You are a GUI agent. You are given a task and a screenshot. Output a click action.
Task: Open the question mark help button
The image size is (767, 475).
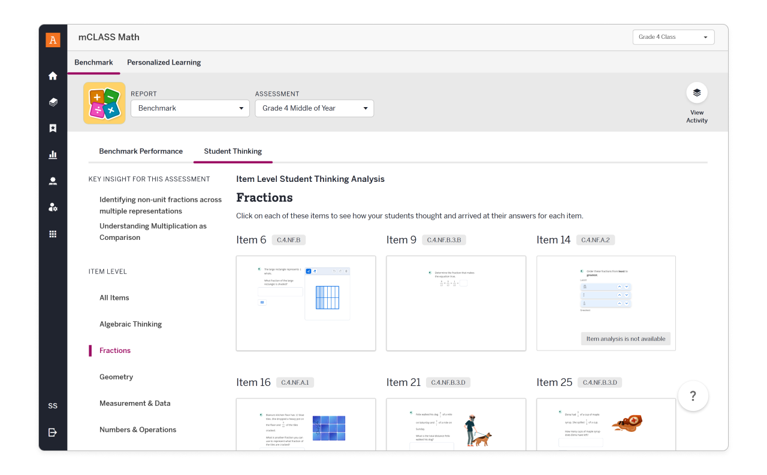pos(693,396)
